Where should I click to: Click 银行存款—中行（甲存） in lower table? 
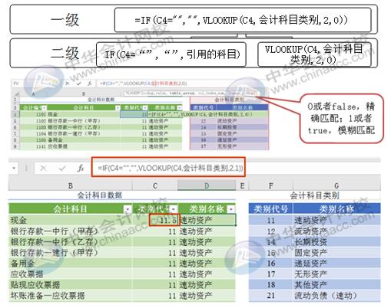[x=71, y=231]
